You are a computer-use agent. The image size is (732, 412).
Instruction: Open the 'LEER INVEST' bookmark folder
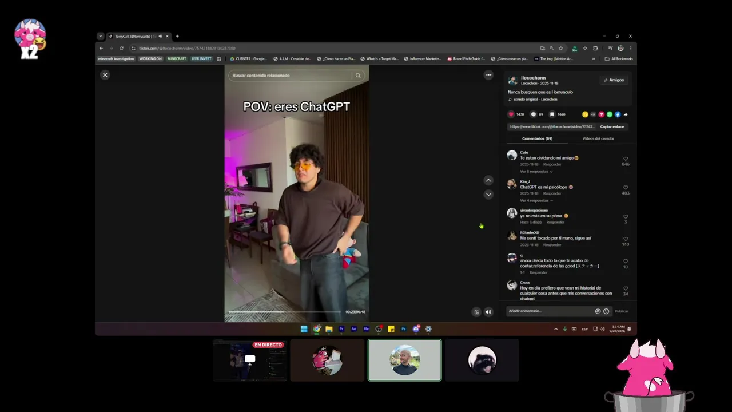[x=201, y=58]
